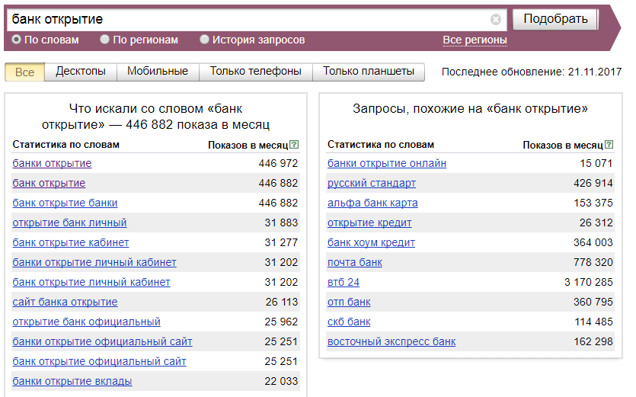636x397 pixels.
Task: Click the value '426 914'
Action: [593, 183]
